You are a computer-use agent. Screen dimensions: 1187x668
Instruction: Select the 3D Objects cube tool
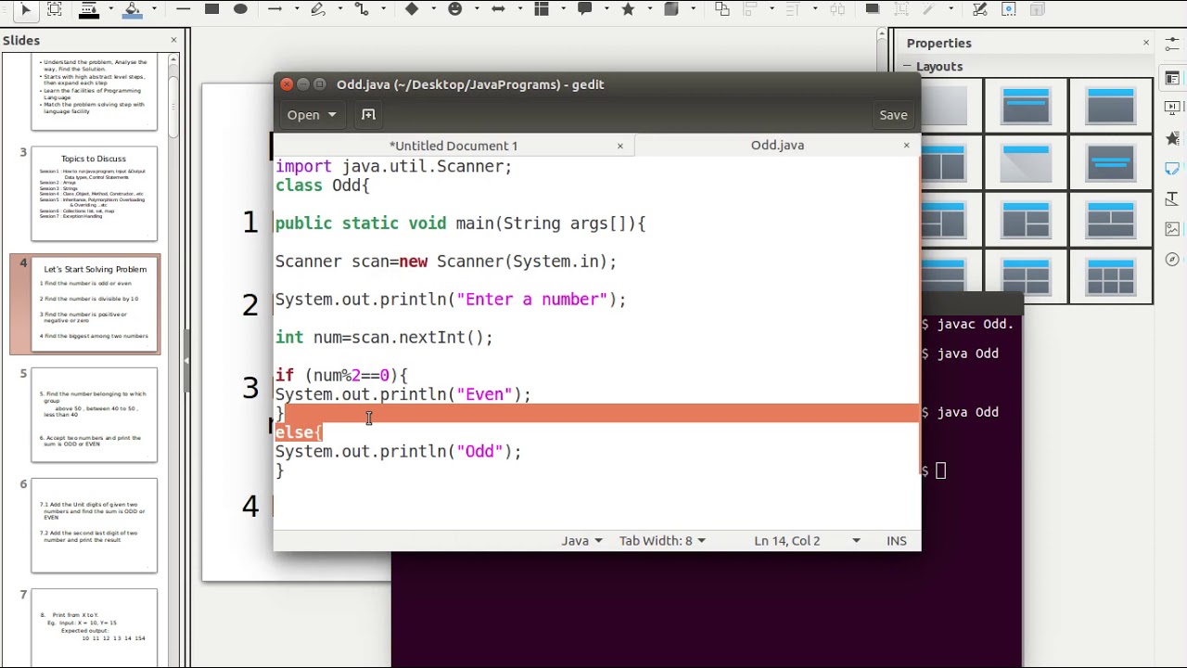tap(671, 9)
